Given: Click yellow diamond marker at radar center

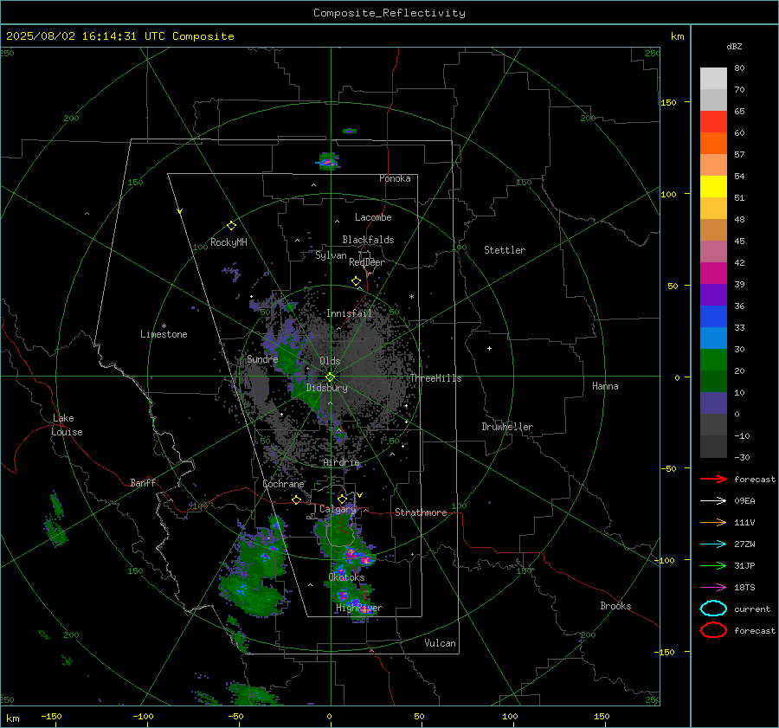Looking at the screenshot, I should pyautogui.click(x=330, y=377).
